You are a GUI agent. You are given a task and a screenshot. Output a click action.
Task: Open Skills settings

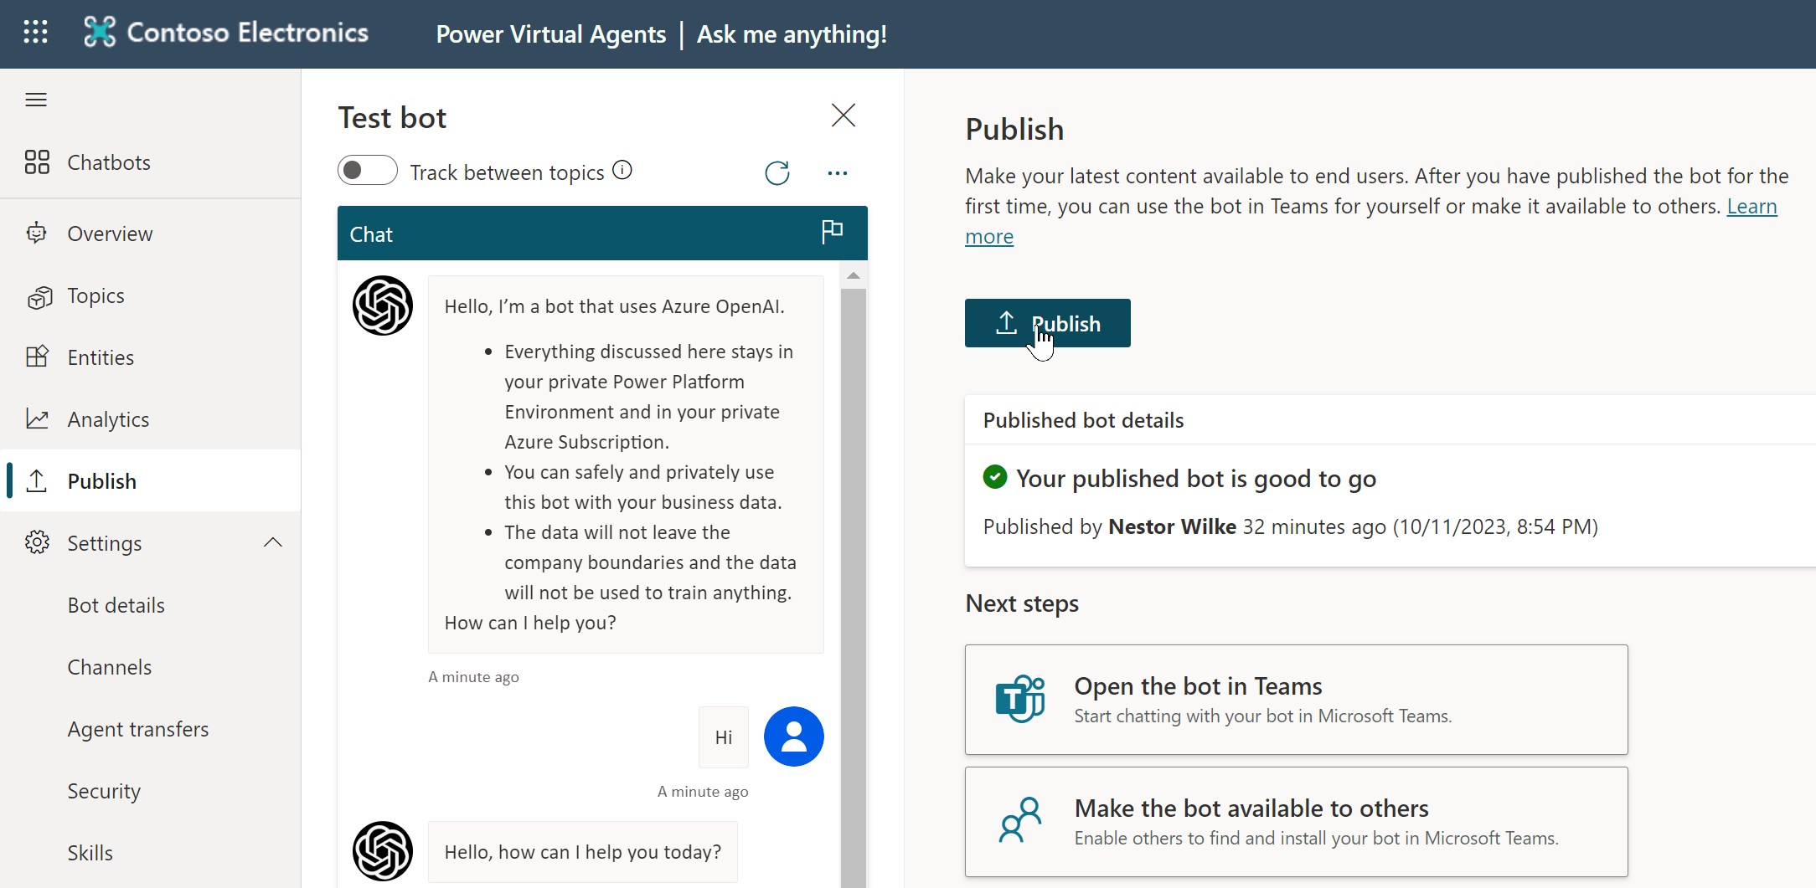151,853
